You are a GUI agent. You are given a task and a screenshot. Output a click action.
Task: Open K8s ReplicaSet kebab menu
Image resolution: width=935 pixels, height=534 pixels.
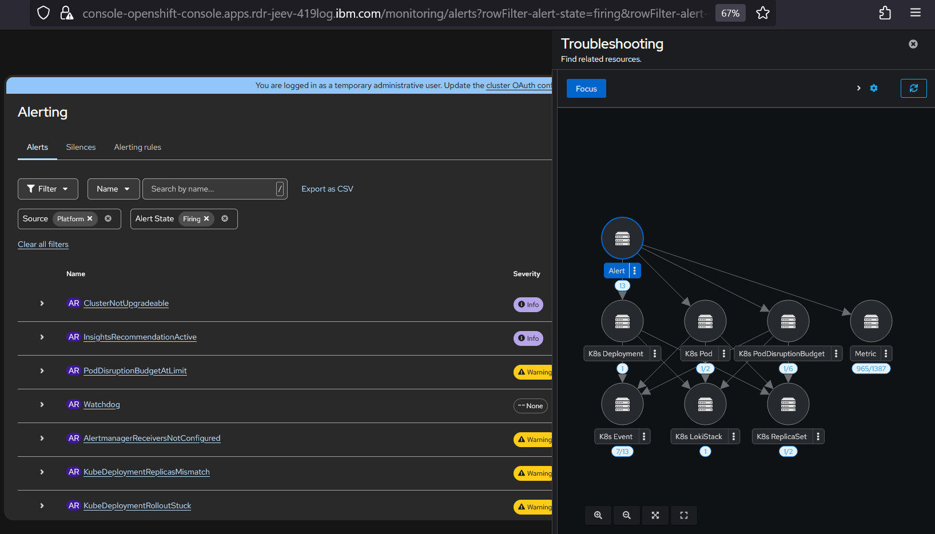click(x=818, y=436)
